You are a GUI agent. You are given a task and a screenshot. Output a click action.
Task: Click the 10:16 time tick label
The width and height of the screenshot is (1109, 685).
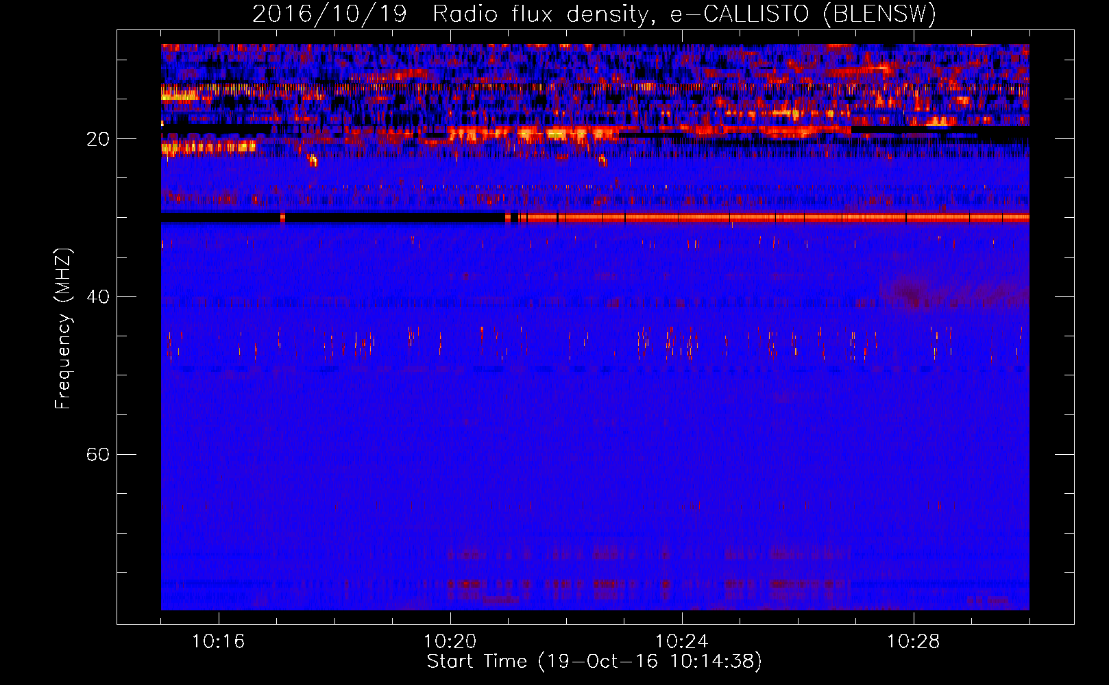218,642
